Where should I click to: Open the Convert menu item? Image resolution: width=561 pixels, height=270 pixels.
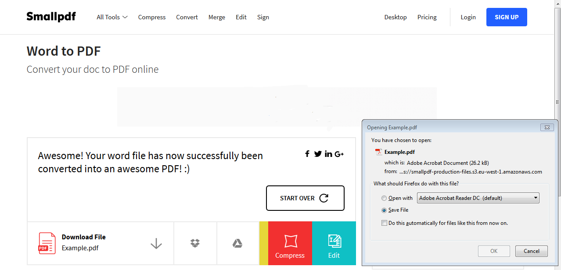click(187, 17)
